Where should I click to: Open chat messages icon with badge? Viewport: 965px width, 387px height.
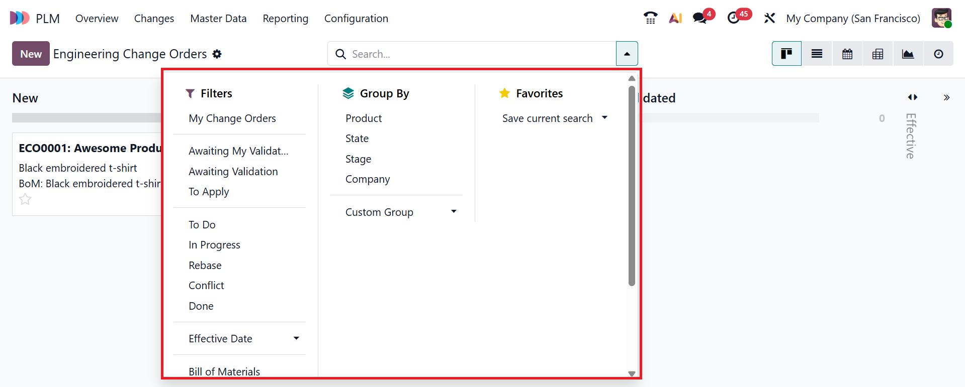[699, 18]
